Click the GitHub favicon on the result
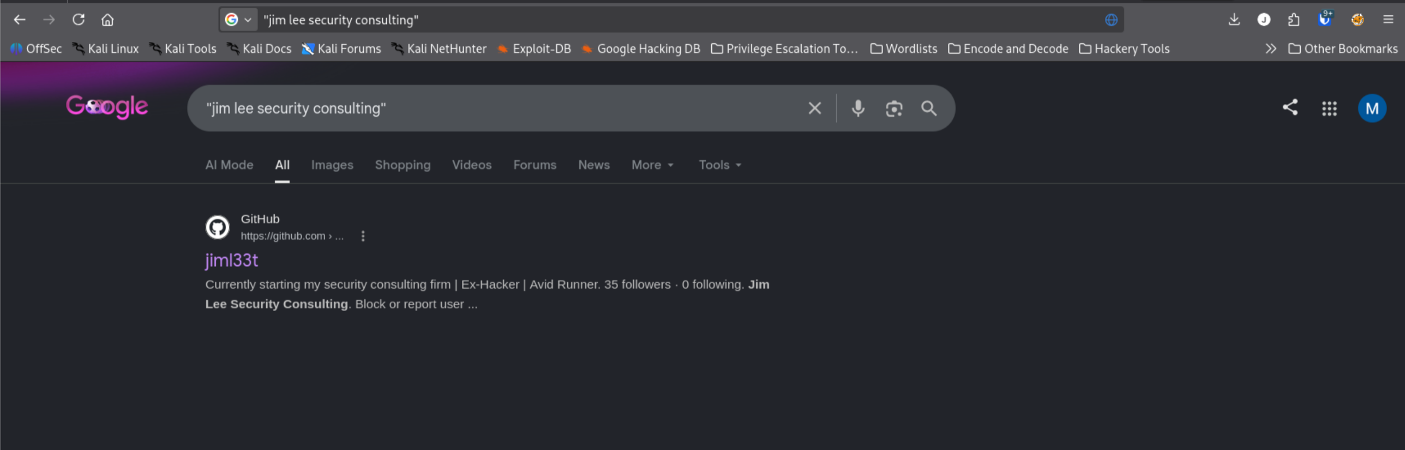 click(217, 227)
